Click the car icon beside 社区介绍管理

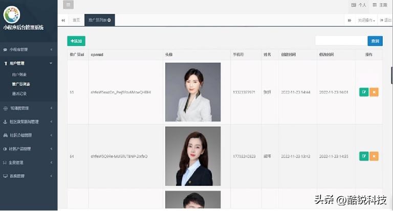[x=5, y=136]
